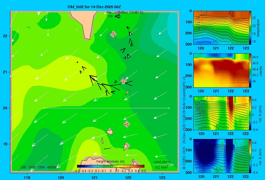Click the 25 tick on the temperature scale
This screenshot has height=180, width=265.
pos(254,18)
